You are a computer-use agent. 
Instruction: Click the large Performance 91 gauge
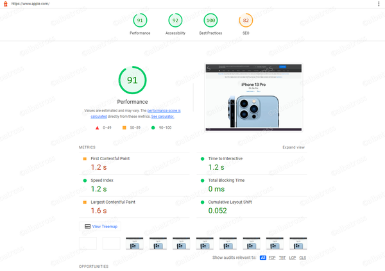(x=132, y=80)
